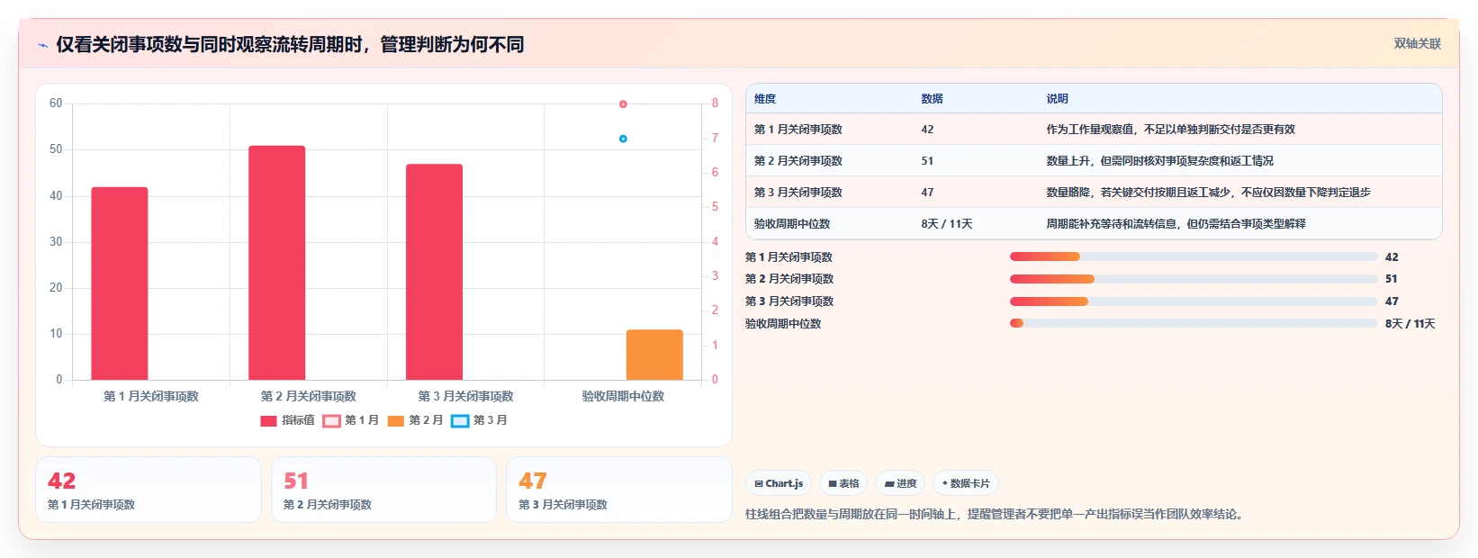Click the orange 验收周期中位数 bar
This screenshot has width=1478, height=558.
coord(654,355)
